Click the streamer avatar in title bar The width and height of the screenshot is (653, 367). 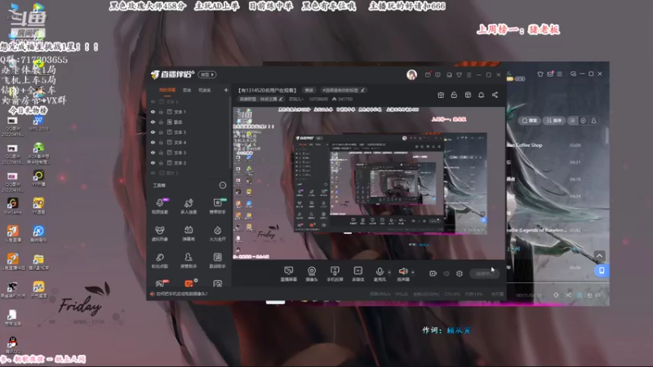[x=412, y=74]
